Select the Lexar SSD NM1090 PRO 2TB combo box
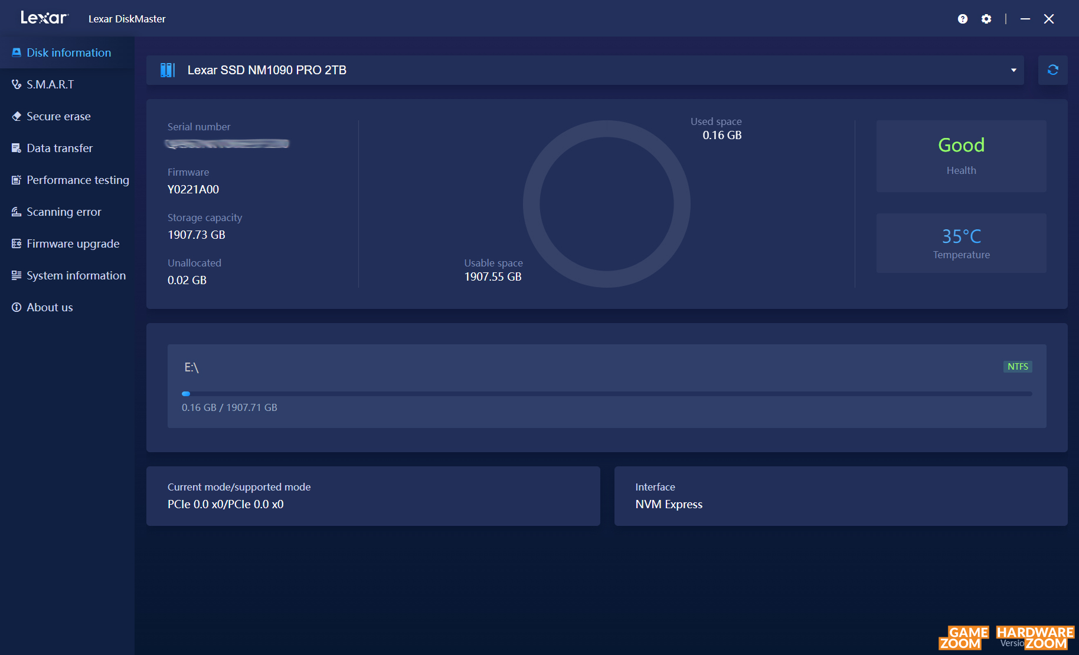Screen dimensions: 1079x655 coord(585,70)
